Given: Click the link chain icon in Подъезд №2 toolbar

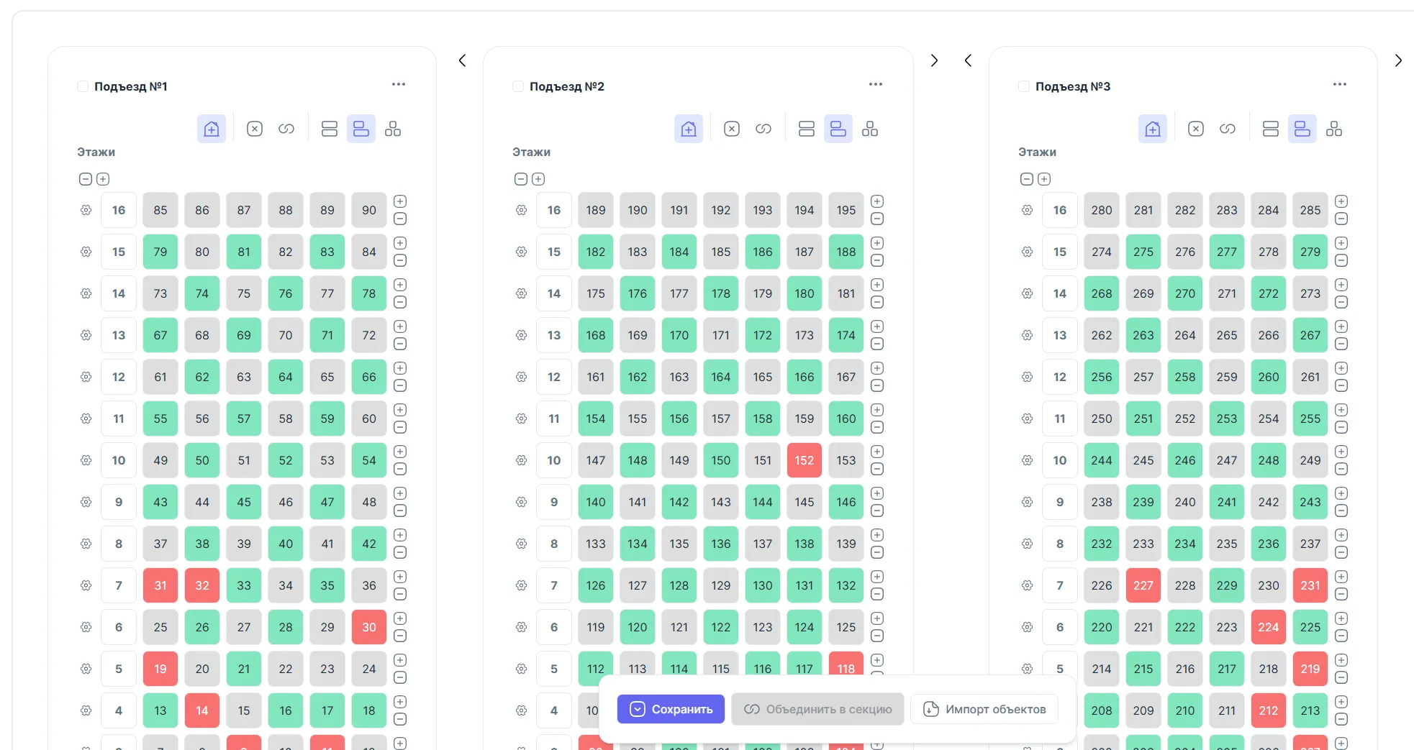Looking at the screenshot, I should click(x=763, y=129).
